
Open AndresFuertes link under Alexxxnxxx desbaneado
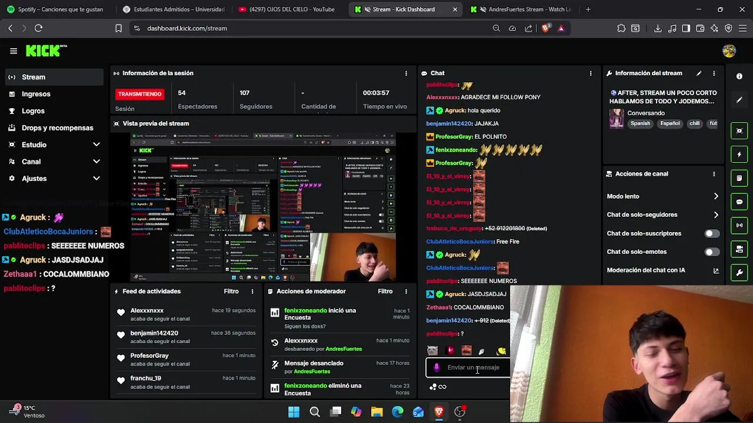pyautogui.click(x=344, y=349)
